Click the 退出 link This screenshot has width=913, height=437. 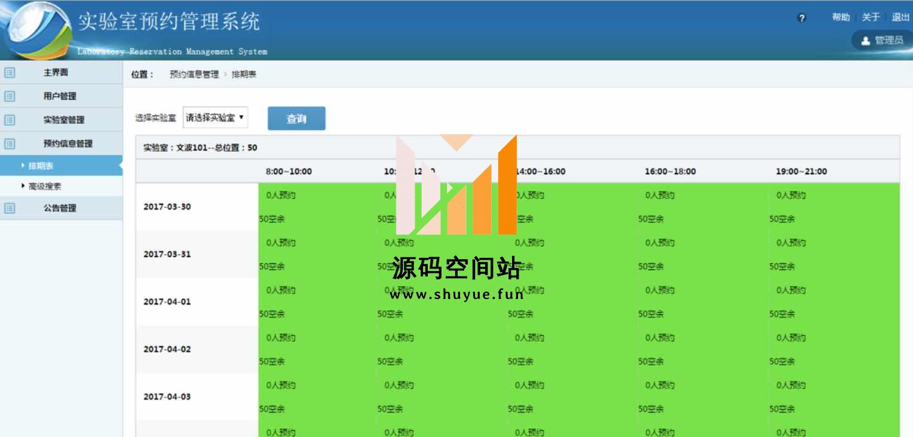pos(900,17)
